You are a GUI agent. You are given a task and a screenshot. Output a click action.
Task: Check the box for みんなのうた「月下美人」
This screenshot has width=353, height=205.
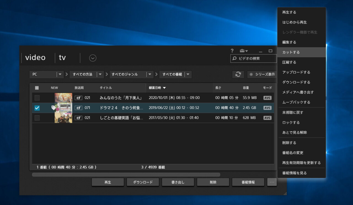37,98
